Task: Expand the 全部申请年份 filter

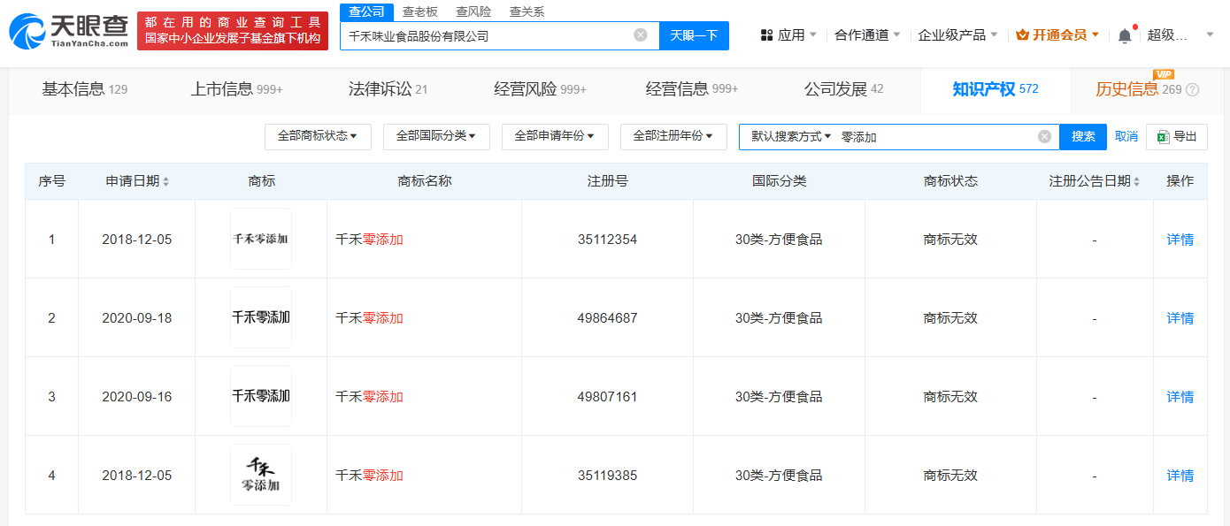Action: [x=555, y=136]
